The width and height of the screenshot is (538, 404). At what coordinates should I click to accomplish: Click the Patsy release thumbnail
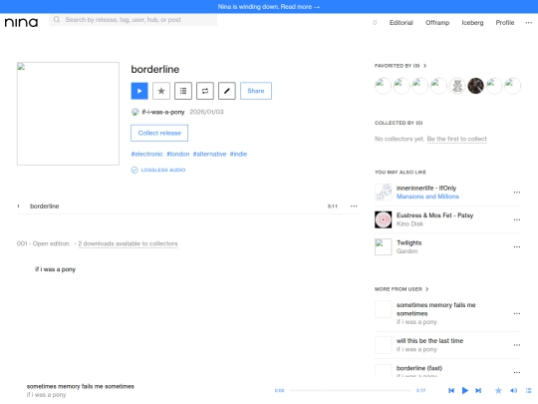click(x=383, y=219)
